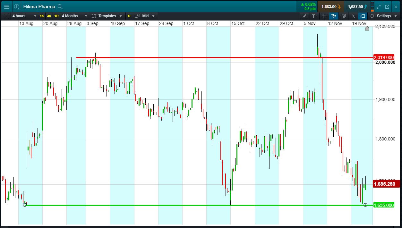This screenshot has height=228, width=402.
Task: Open the detach chart window icon
Action: 387,6
